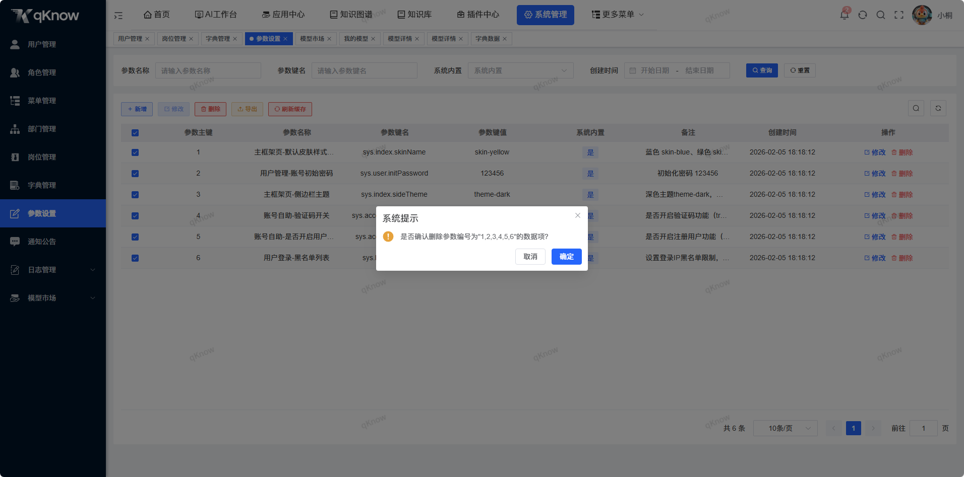Go to 首页 in top navigation
Viewport: 964px width, 477px height.
click(x=157, y=15)
